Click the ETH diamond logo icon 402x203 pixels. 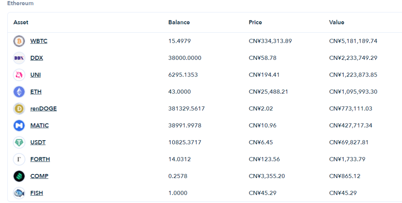[19, 91]
